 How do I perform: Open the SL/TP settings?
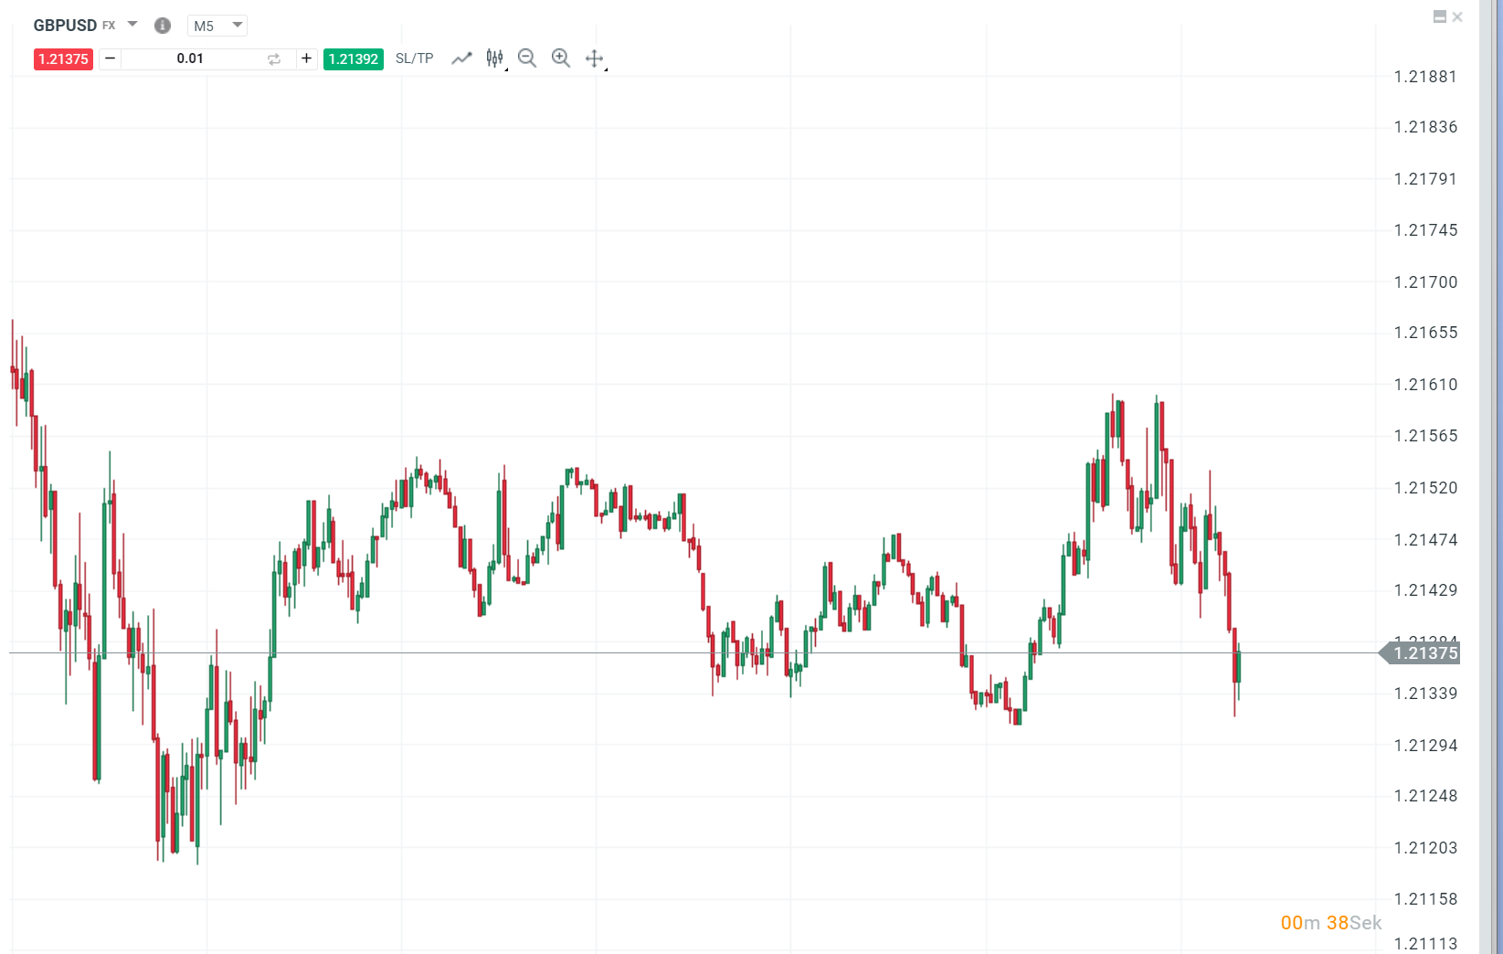pos(414,58)
